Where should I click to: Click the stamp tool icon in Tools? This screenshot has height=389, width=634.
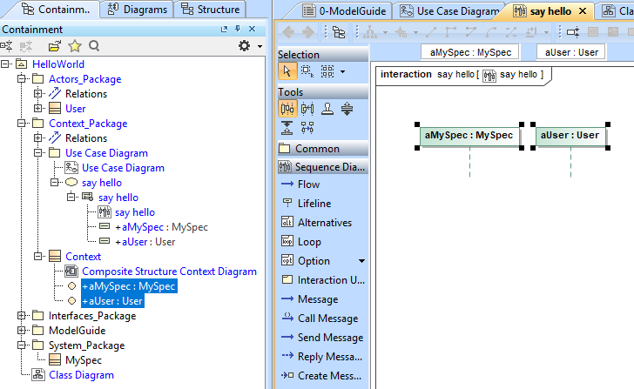[327, 109]
